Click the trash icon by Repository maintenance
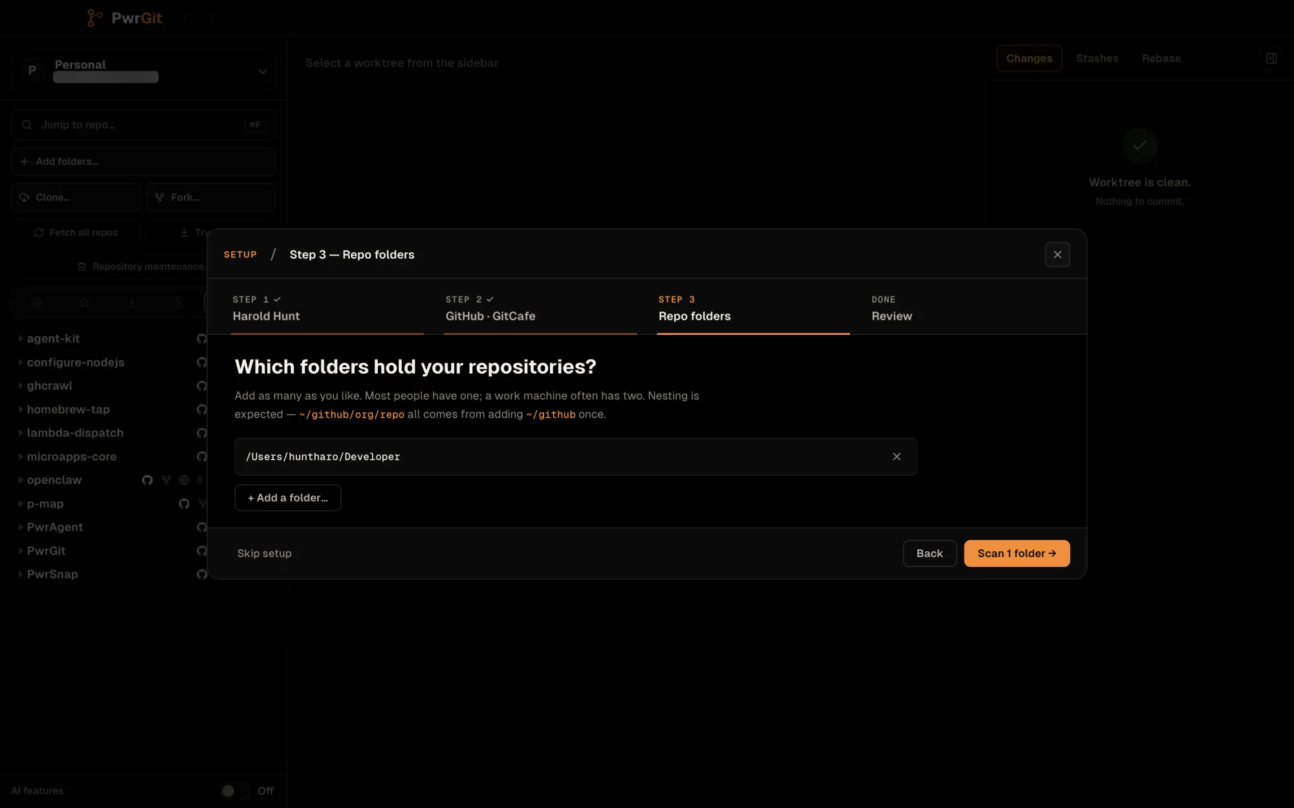This screenshot has width=1294, height=808. point(82,266)
